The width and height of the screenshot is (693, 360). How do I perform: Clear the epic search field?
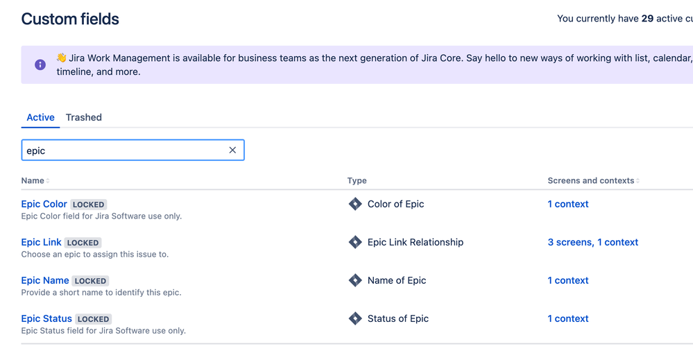(x=232, y=151)
